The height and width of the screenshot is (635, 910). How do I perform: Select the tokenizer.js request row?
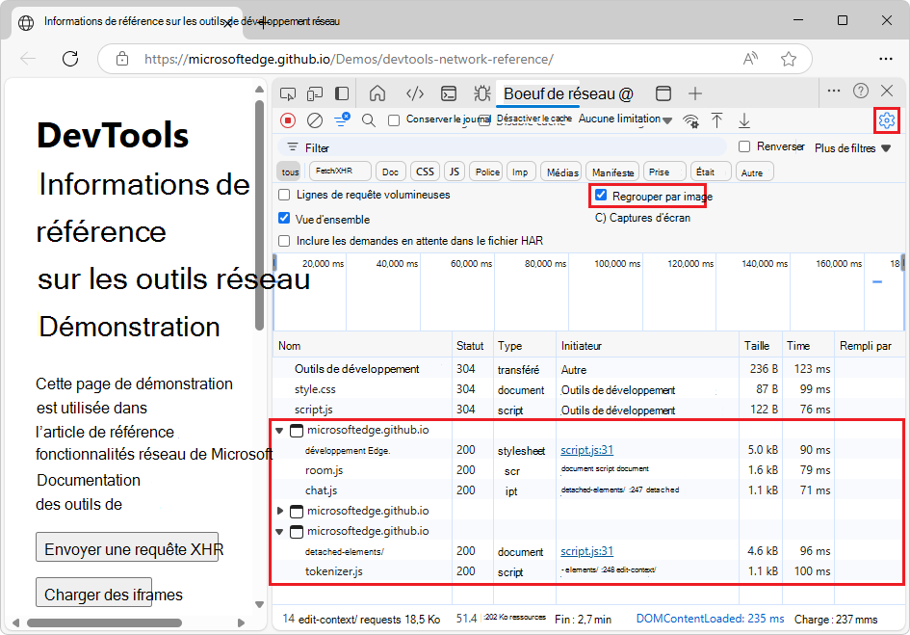pyautogui.click(x=588, y=571)
